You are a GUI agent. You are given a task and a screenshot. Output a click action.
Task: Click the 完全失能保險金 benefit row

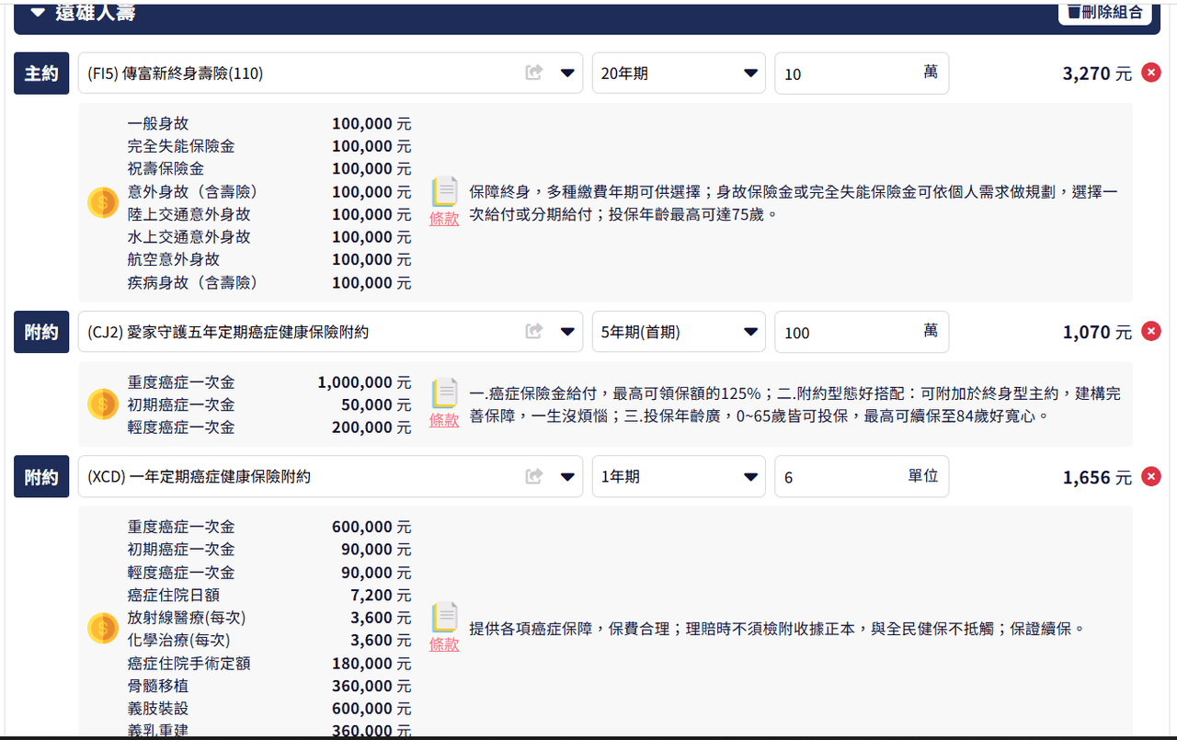(x=269, y=145)
